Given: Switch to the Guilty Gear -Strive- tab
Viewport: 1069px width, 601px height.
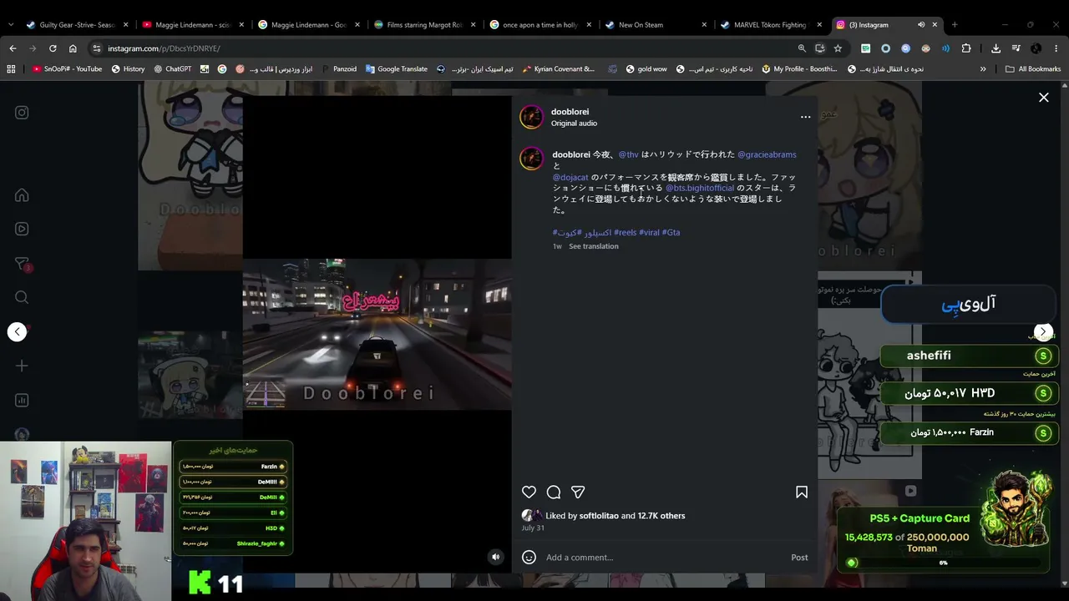Looking at the screenshot, I should (77, 25).
